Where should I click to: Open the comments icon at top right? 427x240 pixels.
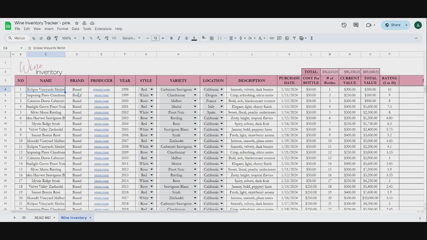click(356, 25)
